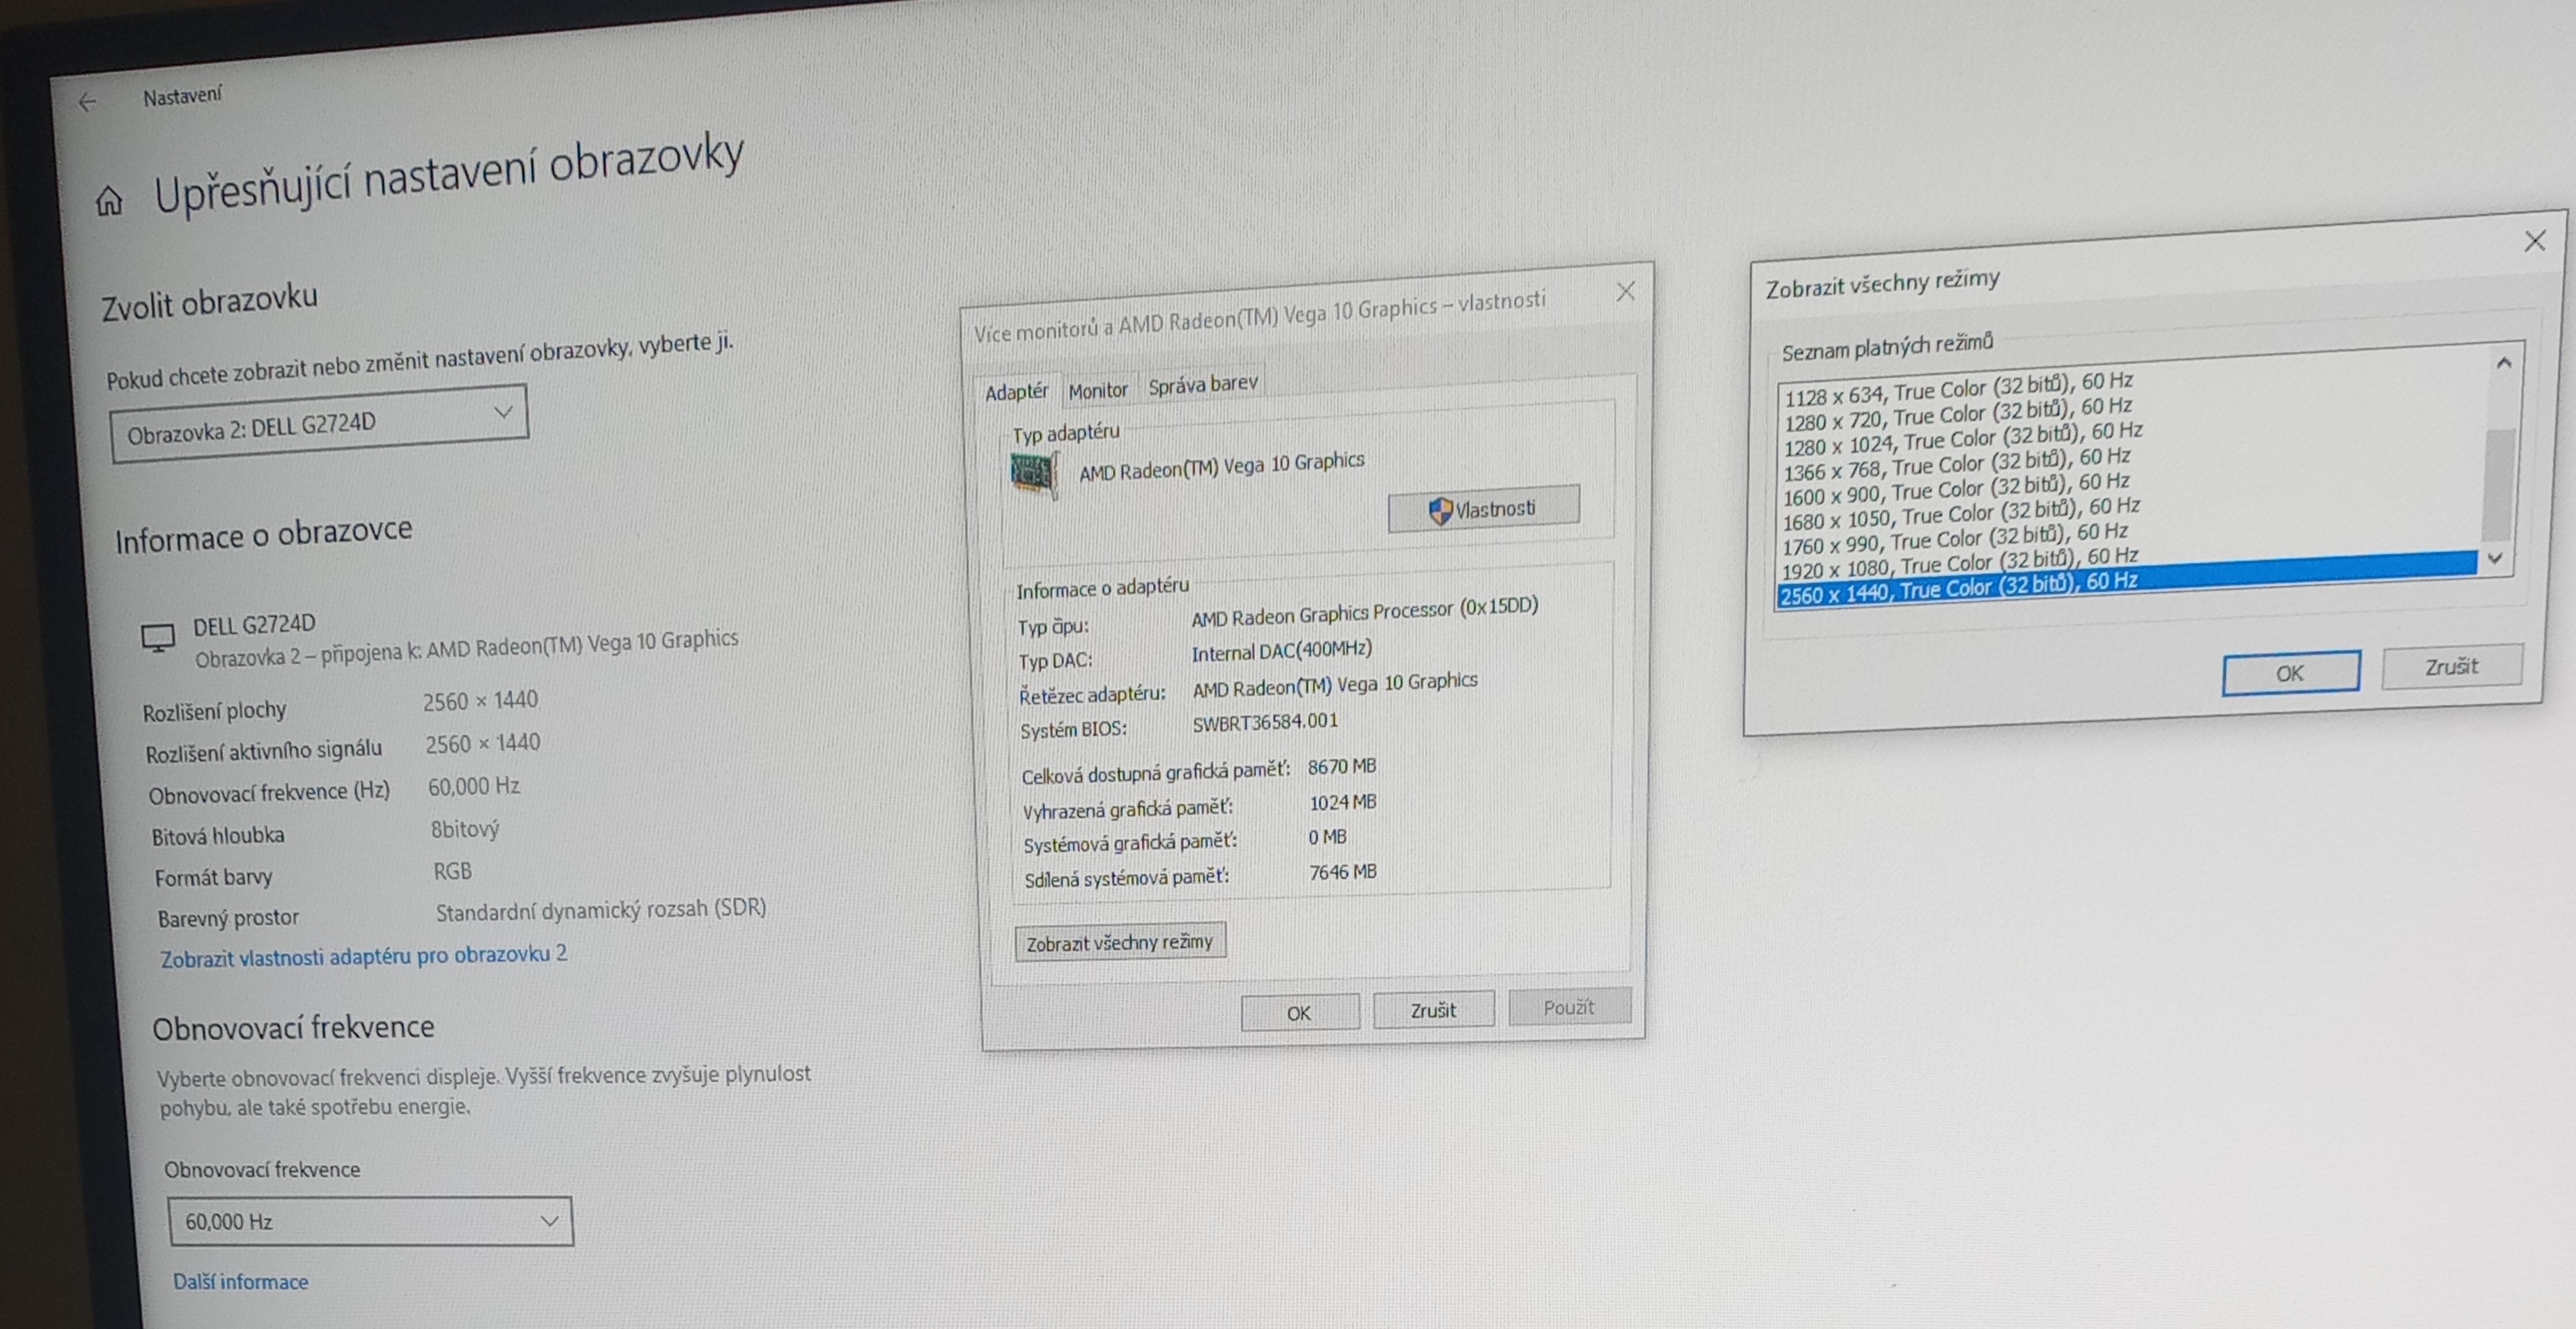
Task: Close the Vega 10 Graphics properties dialog
Action: coord(1625,292)
